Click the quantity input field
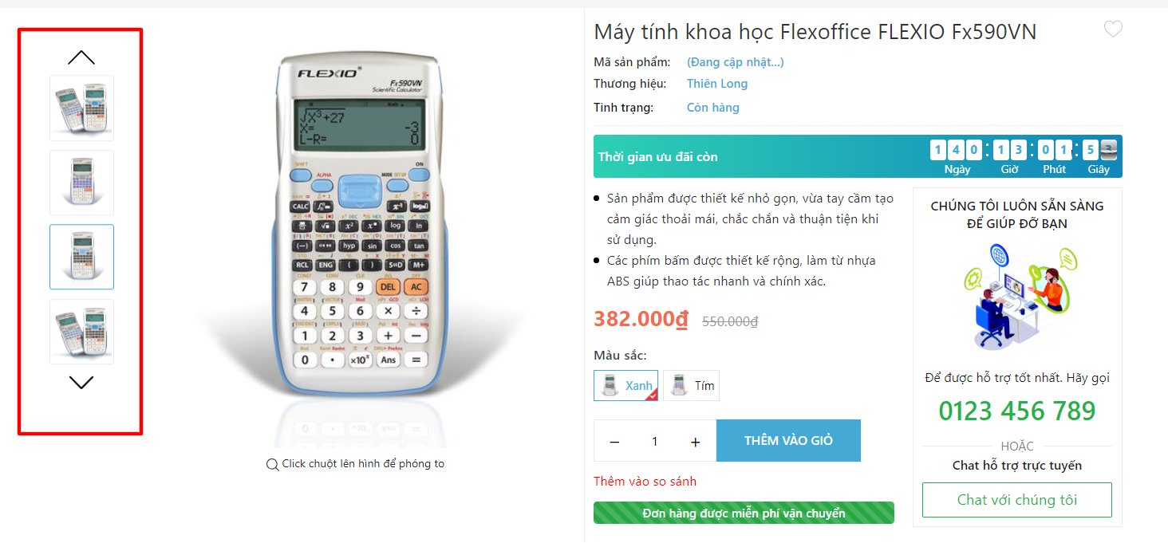 655,441
